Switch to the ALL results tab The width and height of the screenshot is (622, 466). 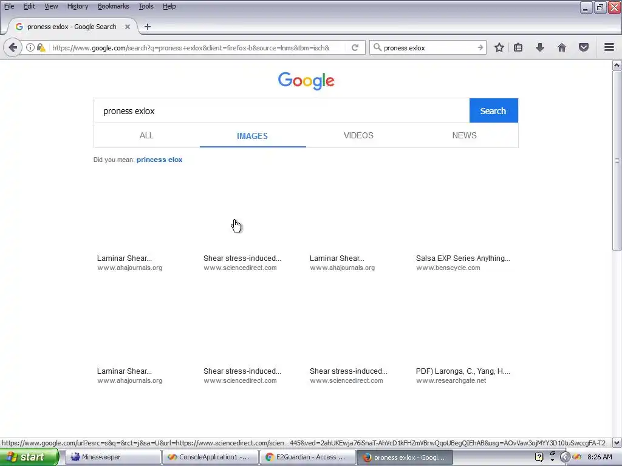pyautogui.click(x=146, y=135)
